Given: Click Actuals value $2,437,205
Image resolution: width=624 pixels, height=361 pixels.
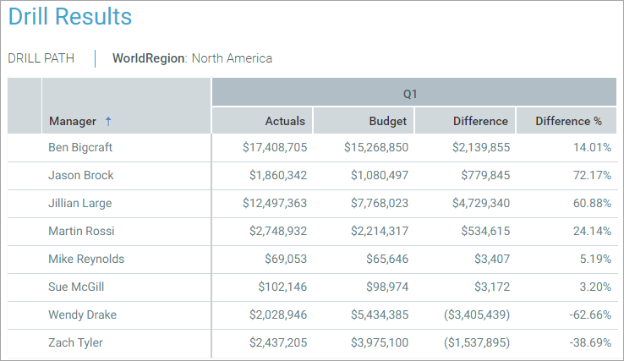Looking at the screenshot, I should [278, 342].
